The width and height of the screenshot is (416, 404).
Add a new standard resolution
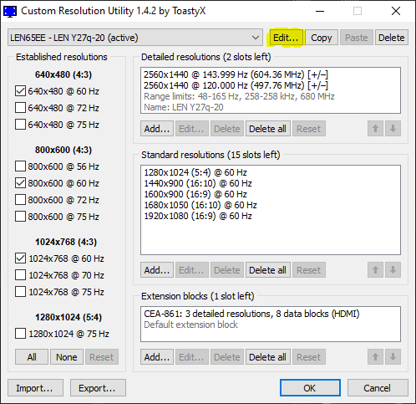[x=157, y=269]
